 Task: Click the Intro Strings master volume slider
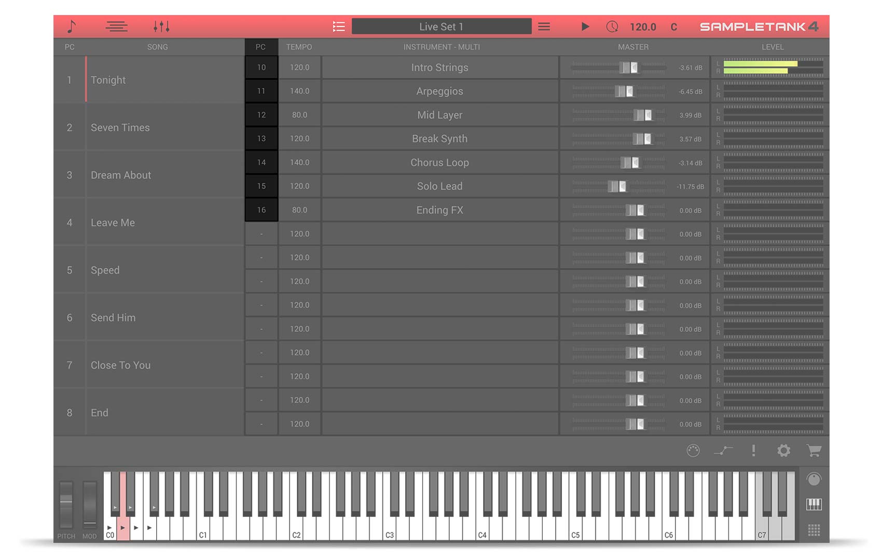630,67
